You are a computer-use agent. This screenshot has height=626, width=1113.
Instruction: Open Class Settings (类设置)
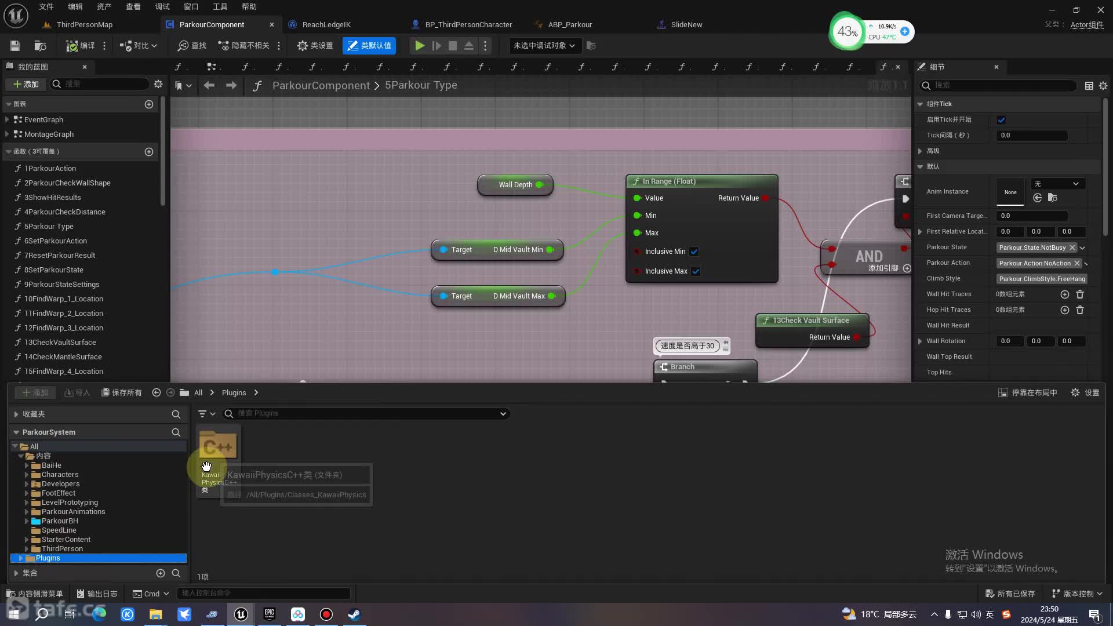click(x=315, y=45)
